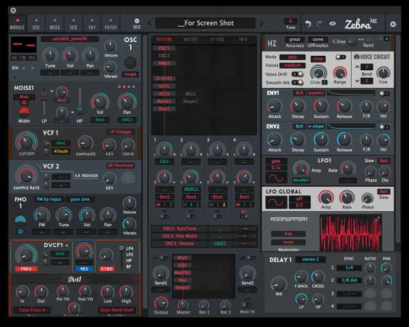Open settings with the gear icon

point(393,24)
